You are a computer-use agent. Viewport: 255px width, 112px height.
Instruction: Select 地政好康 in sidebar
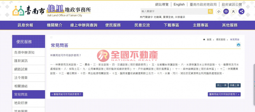pyautogui.click(x=29, y=103)
